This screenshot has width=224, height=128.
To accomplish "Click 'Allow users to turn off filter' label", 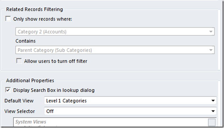I will 55,61.
